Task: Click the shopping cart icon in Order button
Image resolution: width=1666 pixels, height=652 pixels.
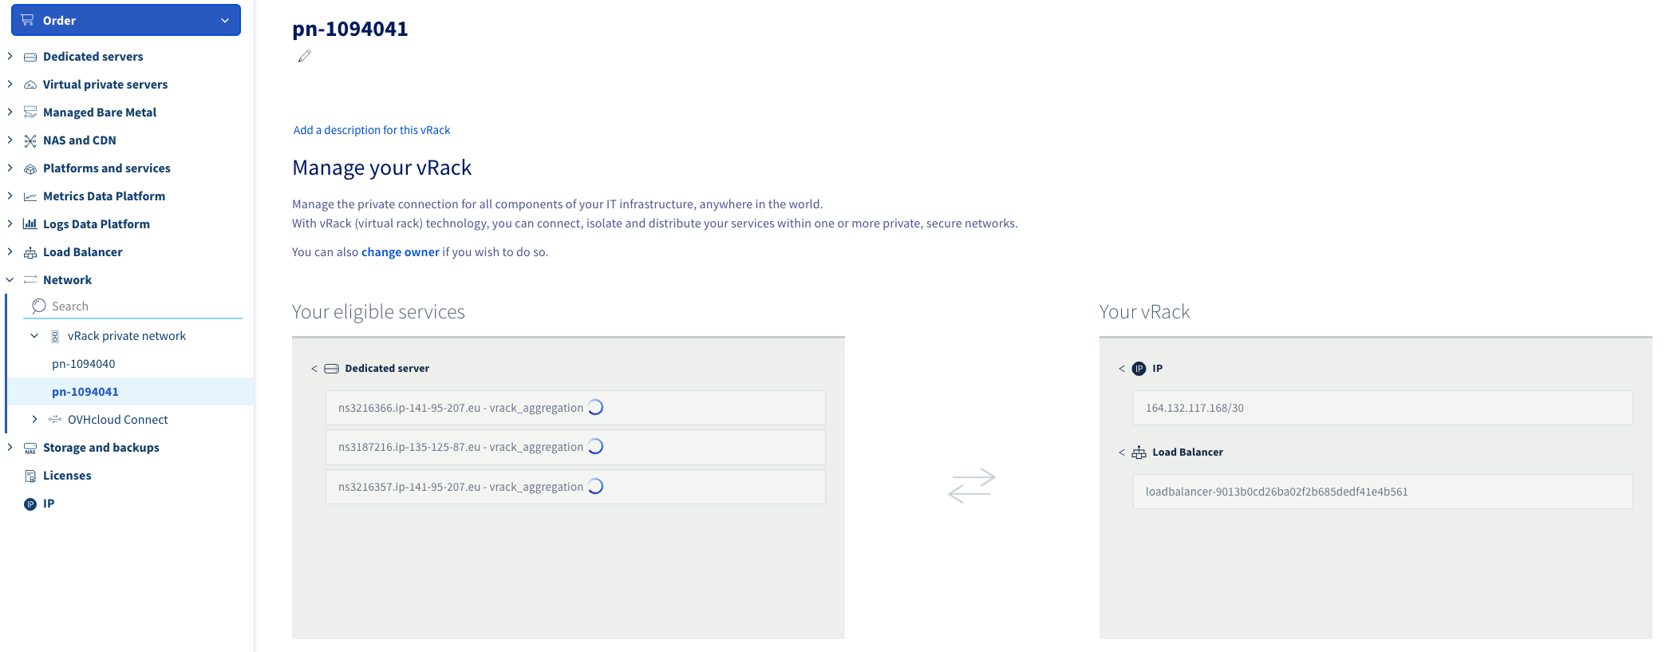Action: tap(28, 20)
